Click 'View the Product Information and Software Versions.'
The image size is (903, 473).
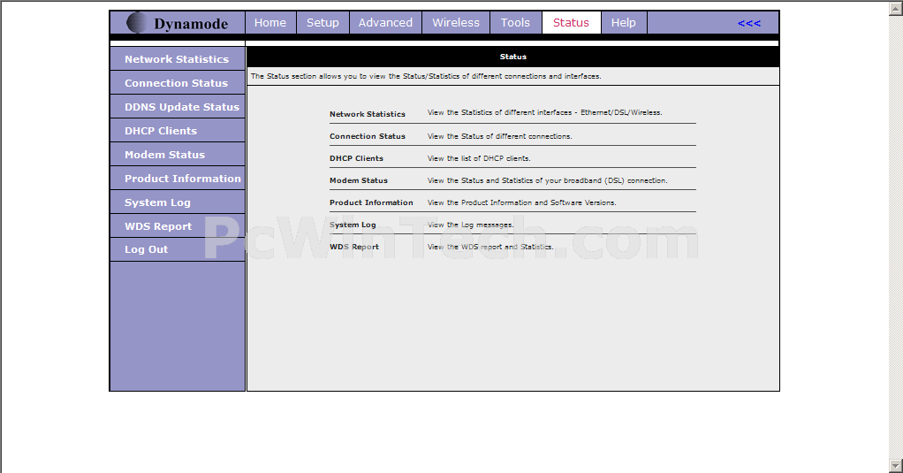tap(522, 202)
